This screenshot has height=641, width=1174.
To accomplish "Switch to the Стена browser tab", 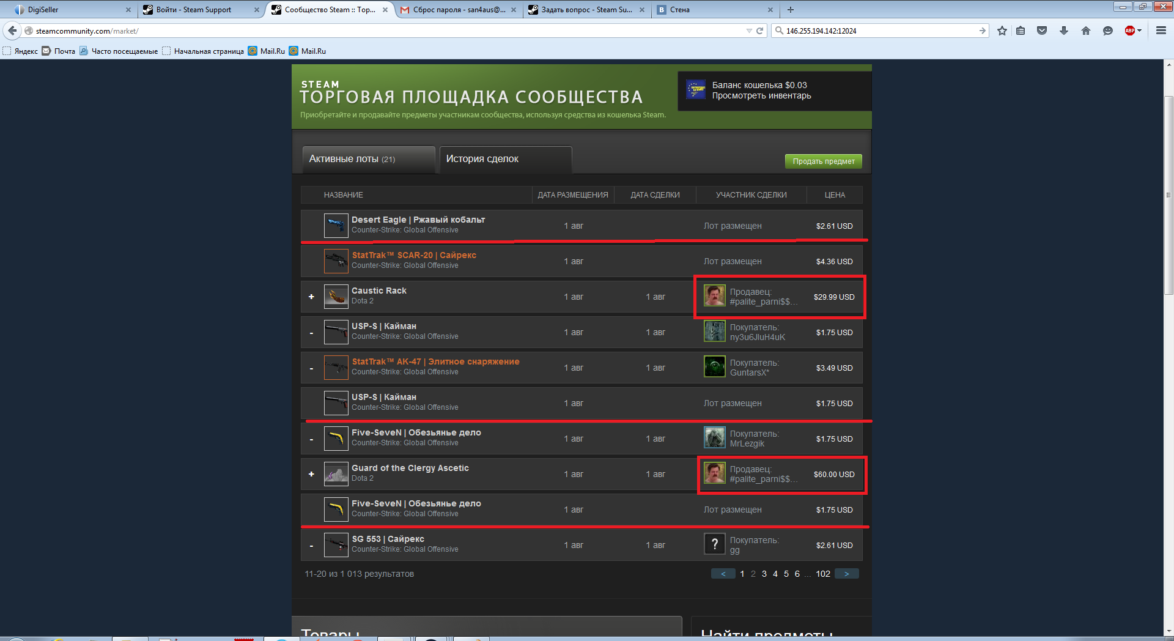I will [715, 10].
